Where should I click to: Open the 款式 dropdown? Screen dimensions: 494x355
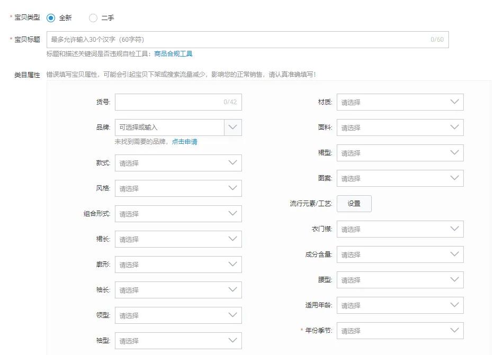point(178,162)
